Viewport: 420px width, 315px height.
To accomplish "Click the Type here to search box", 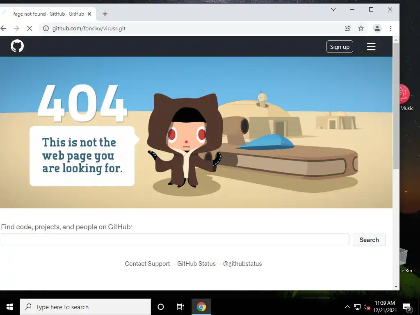I will [85, 307].
